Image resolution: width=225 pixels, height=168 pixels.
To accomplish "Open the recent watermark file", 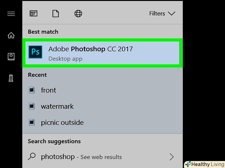I will tap(57, 106).
